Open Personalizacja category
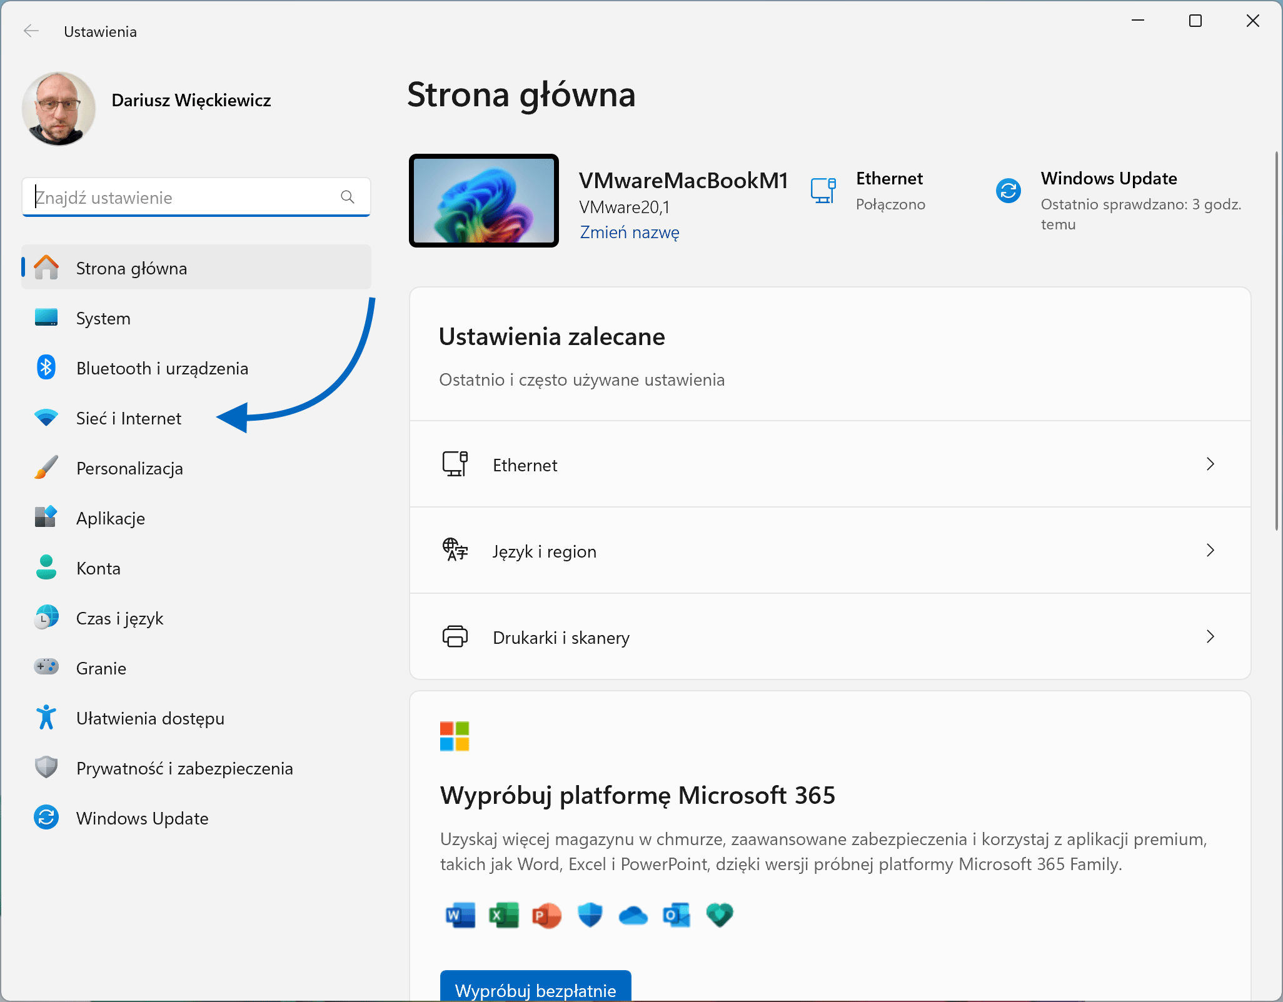 pos(196,468)
